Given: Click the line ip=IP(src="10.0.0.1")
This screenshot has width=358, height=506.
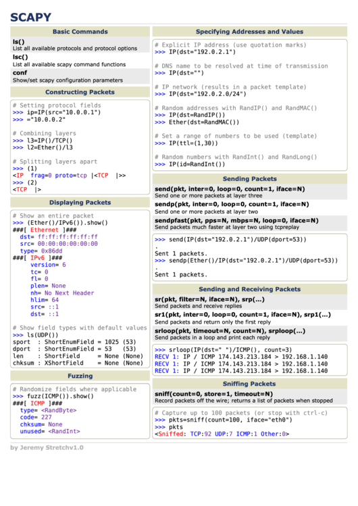Looking at the screenshot, I should [57, 112].
